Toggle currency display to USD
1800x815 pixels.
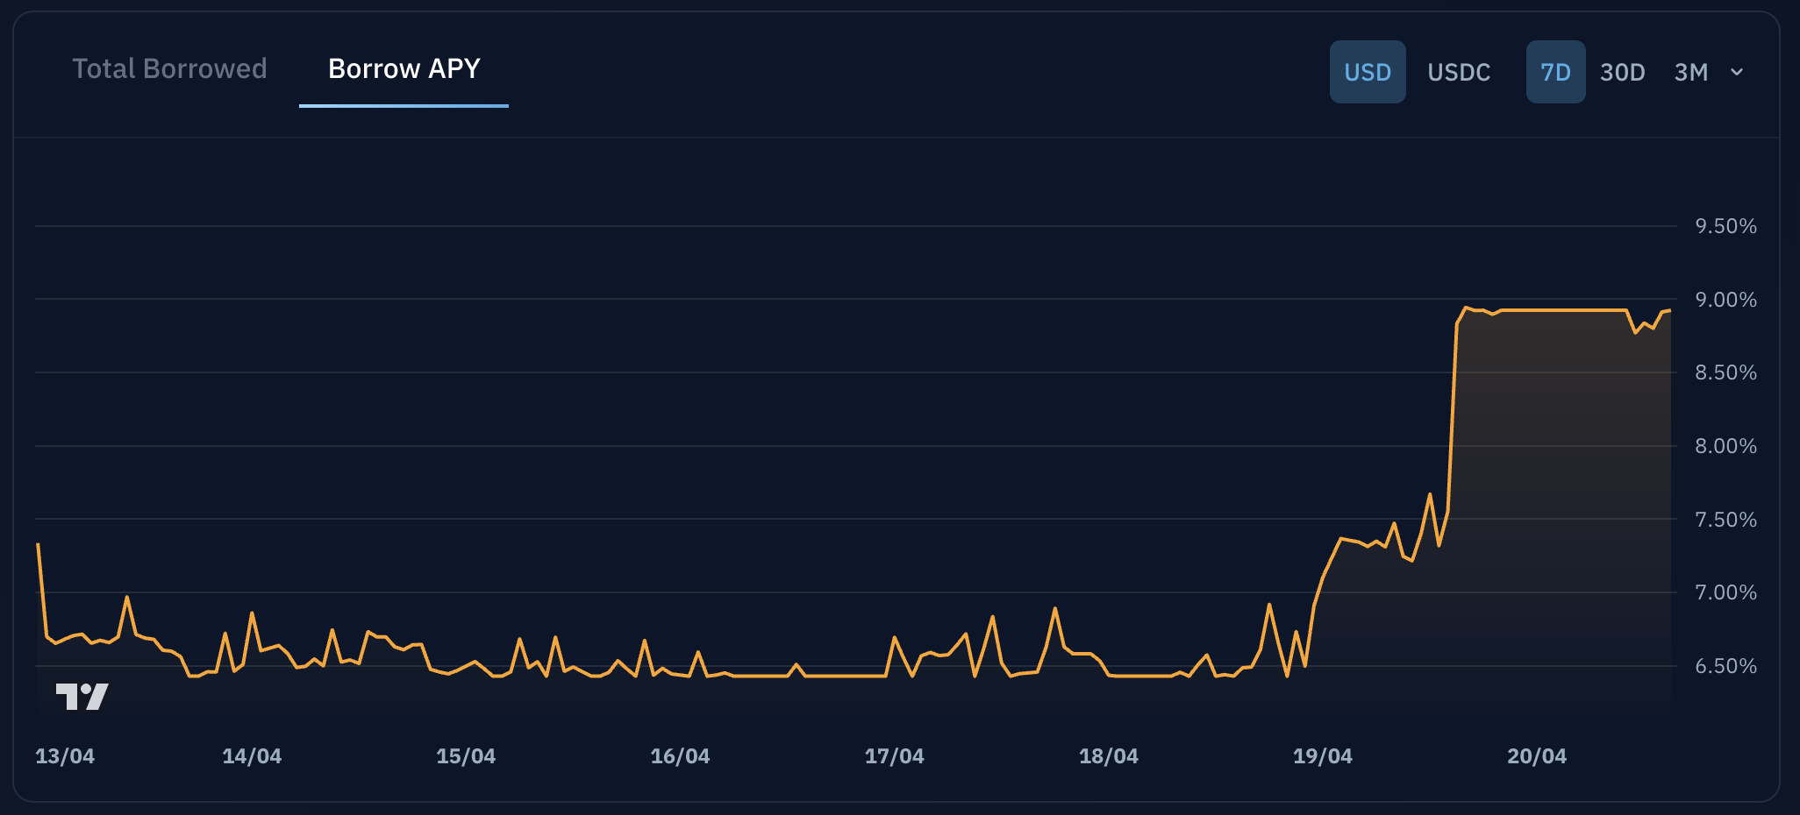click(x=1367, y=72)
